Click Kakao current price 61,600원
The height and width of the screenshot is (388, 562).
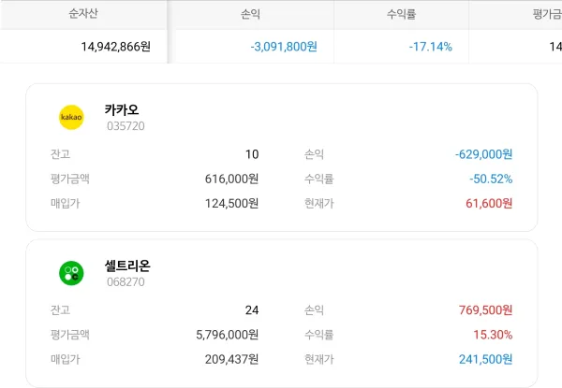489,204
